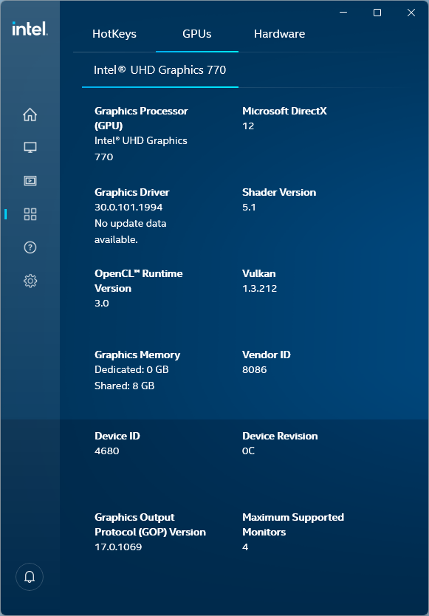
Task: Open the notifications bell icon
Action: 30,577
